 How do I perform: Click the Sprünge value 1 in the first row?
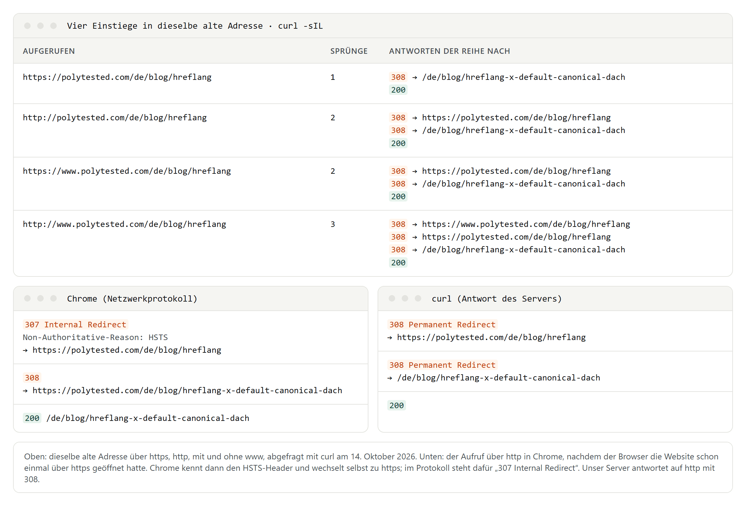tap(333, 77)
